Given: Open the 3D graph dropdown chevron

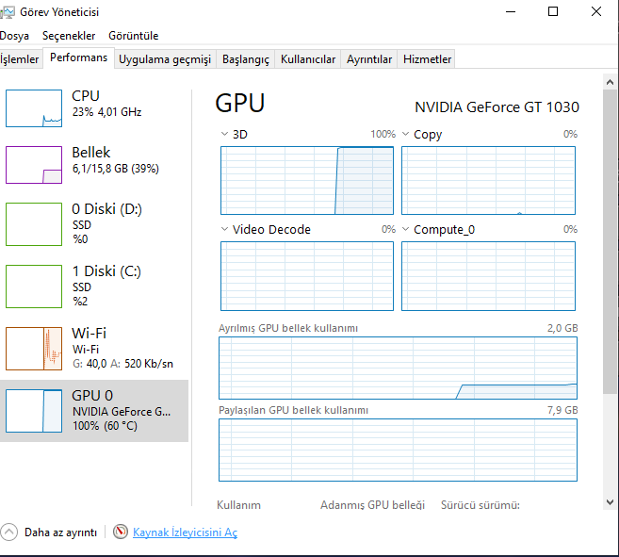Looking at the screenshot, I should tap(224, 135).
